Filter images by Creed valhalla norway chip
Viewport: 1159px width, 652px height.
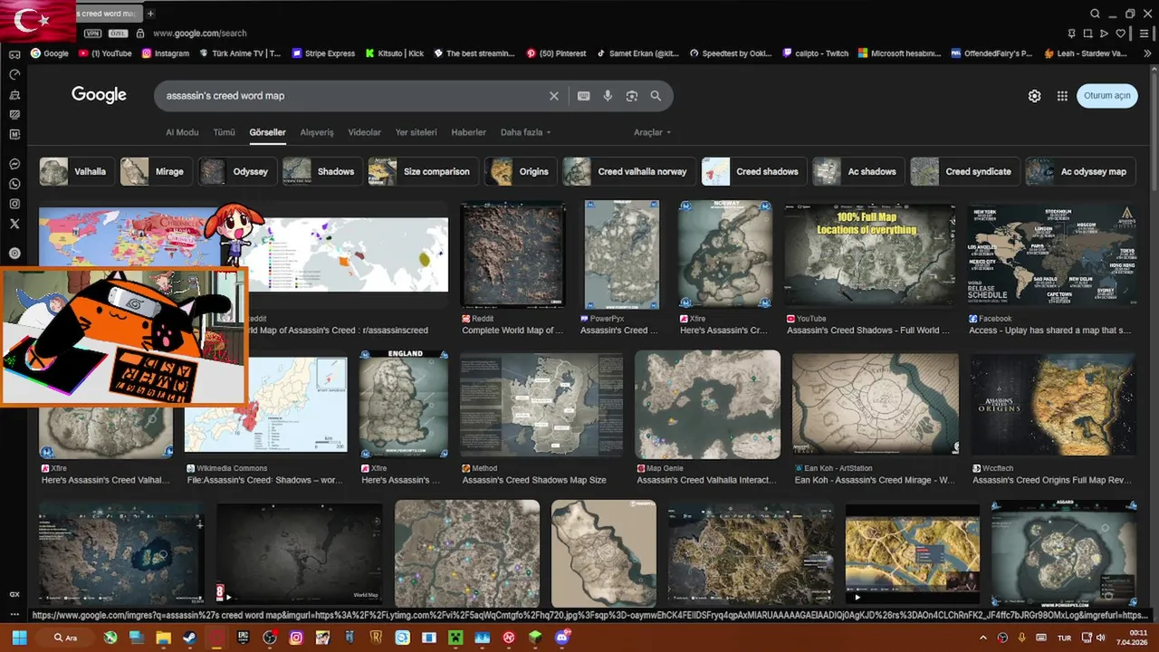[x=628, y=171]
